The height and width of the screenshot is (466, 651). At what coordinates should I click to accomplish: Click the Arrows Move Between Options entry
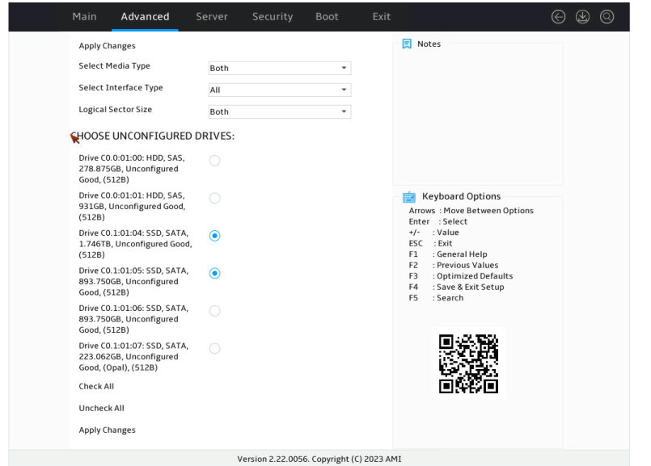[x=471, y=211]
